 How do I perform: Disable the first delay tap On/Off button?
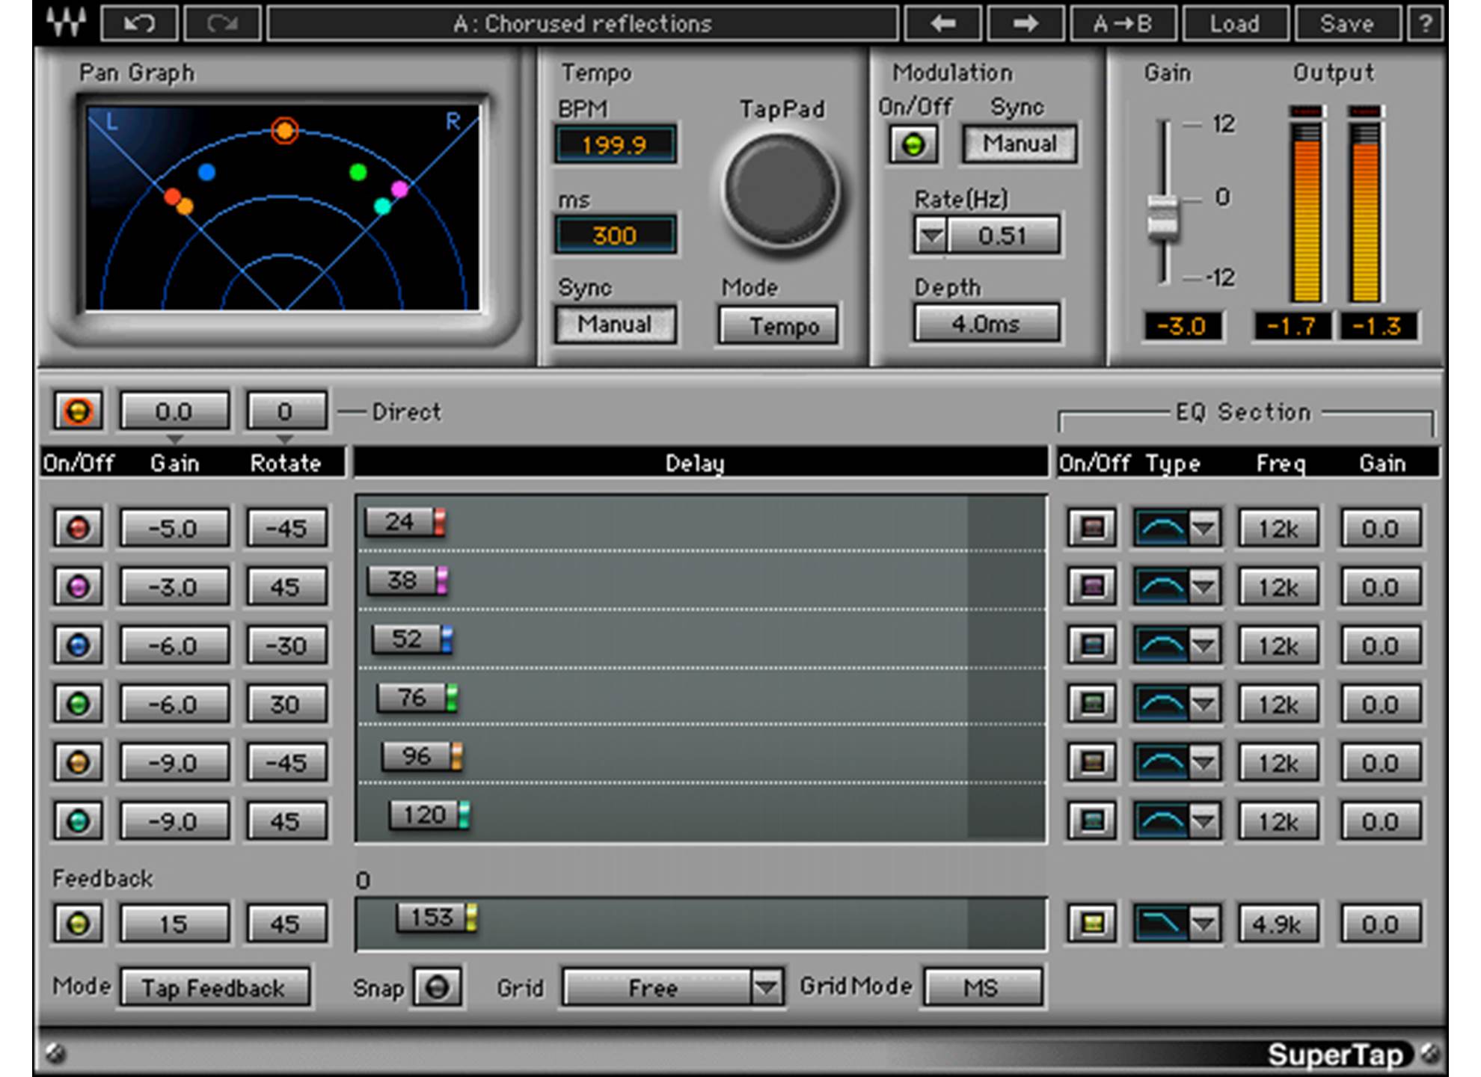pyautogui.click(x=77, y=528)
